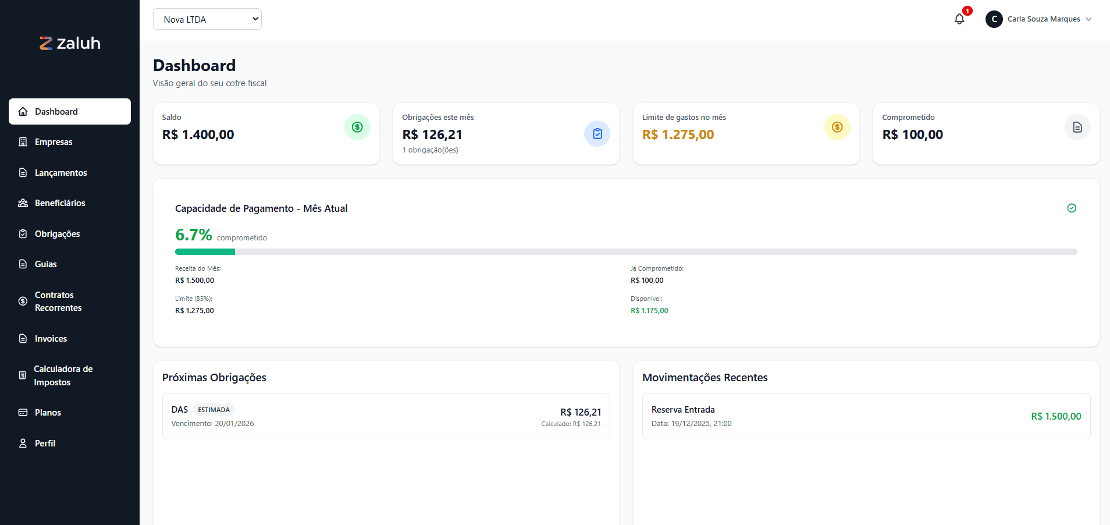Open the Lançamentos sidebar item
The height and width of the screenshot is (525, 1110).
[x=61, y=173]
